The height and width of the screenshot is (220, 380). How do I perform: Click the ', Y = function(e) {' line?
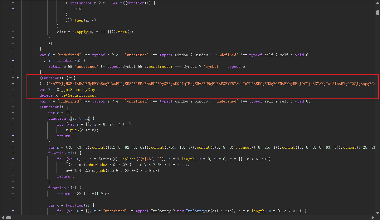[x=65, y=61]
